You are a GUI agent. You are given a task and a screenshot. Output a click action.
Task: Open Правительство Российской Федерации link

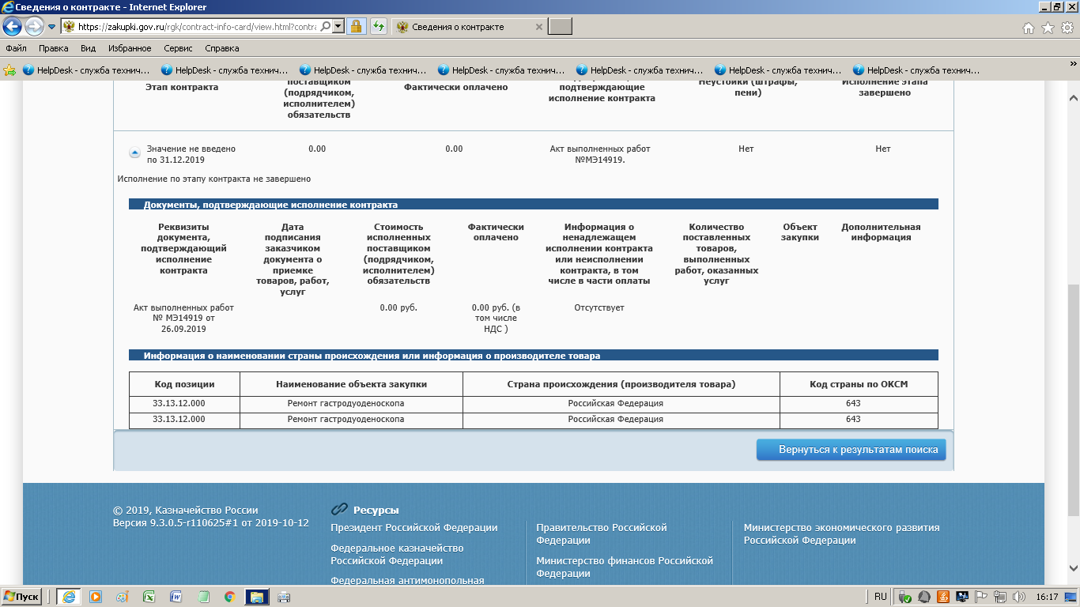(x=602, y=533)
